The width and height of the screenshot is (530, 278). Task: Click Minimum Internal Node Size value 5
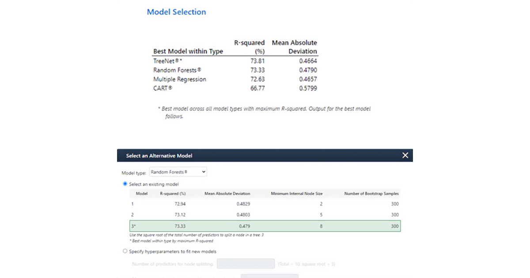pos(321,215)
